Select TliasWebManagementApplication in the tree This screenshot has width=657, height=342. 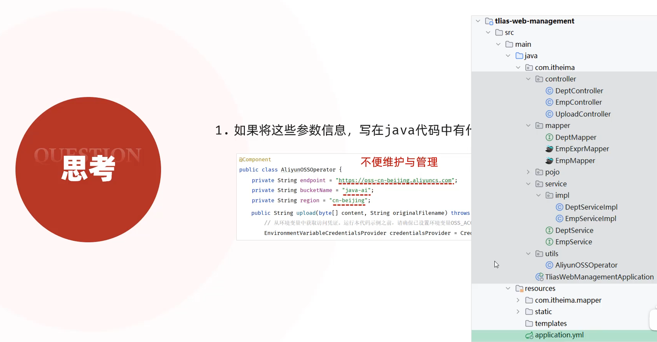click(x=599, y=277)
